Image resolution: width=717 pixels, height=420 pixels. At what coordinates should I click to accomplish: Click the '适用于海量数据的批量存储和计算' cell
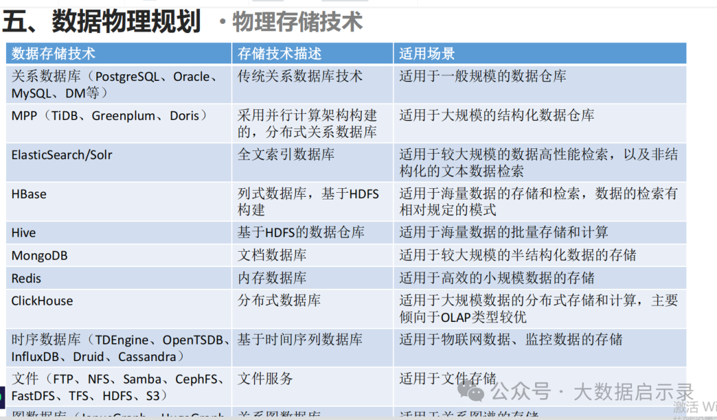click(x=540, y=233)
